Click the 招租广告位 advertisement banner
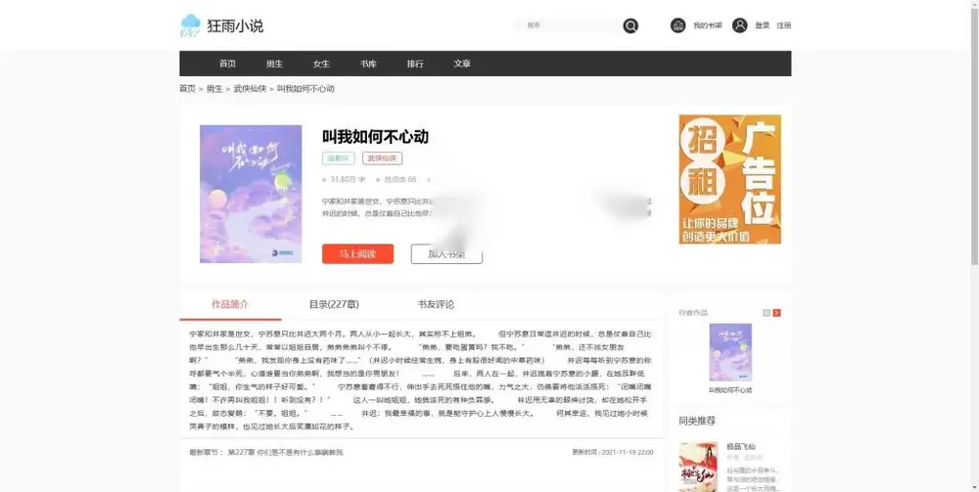Image resolution: width=979 pixels, height=492 pixels. click(x=730, y=179)
